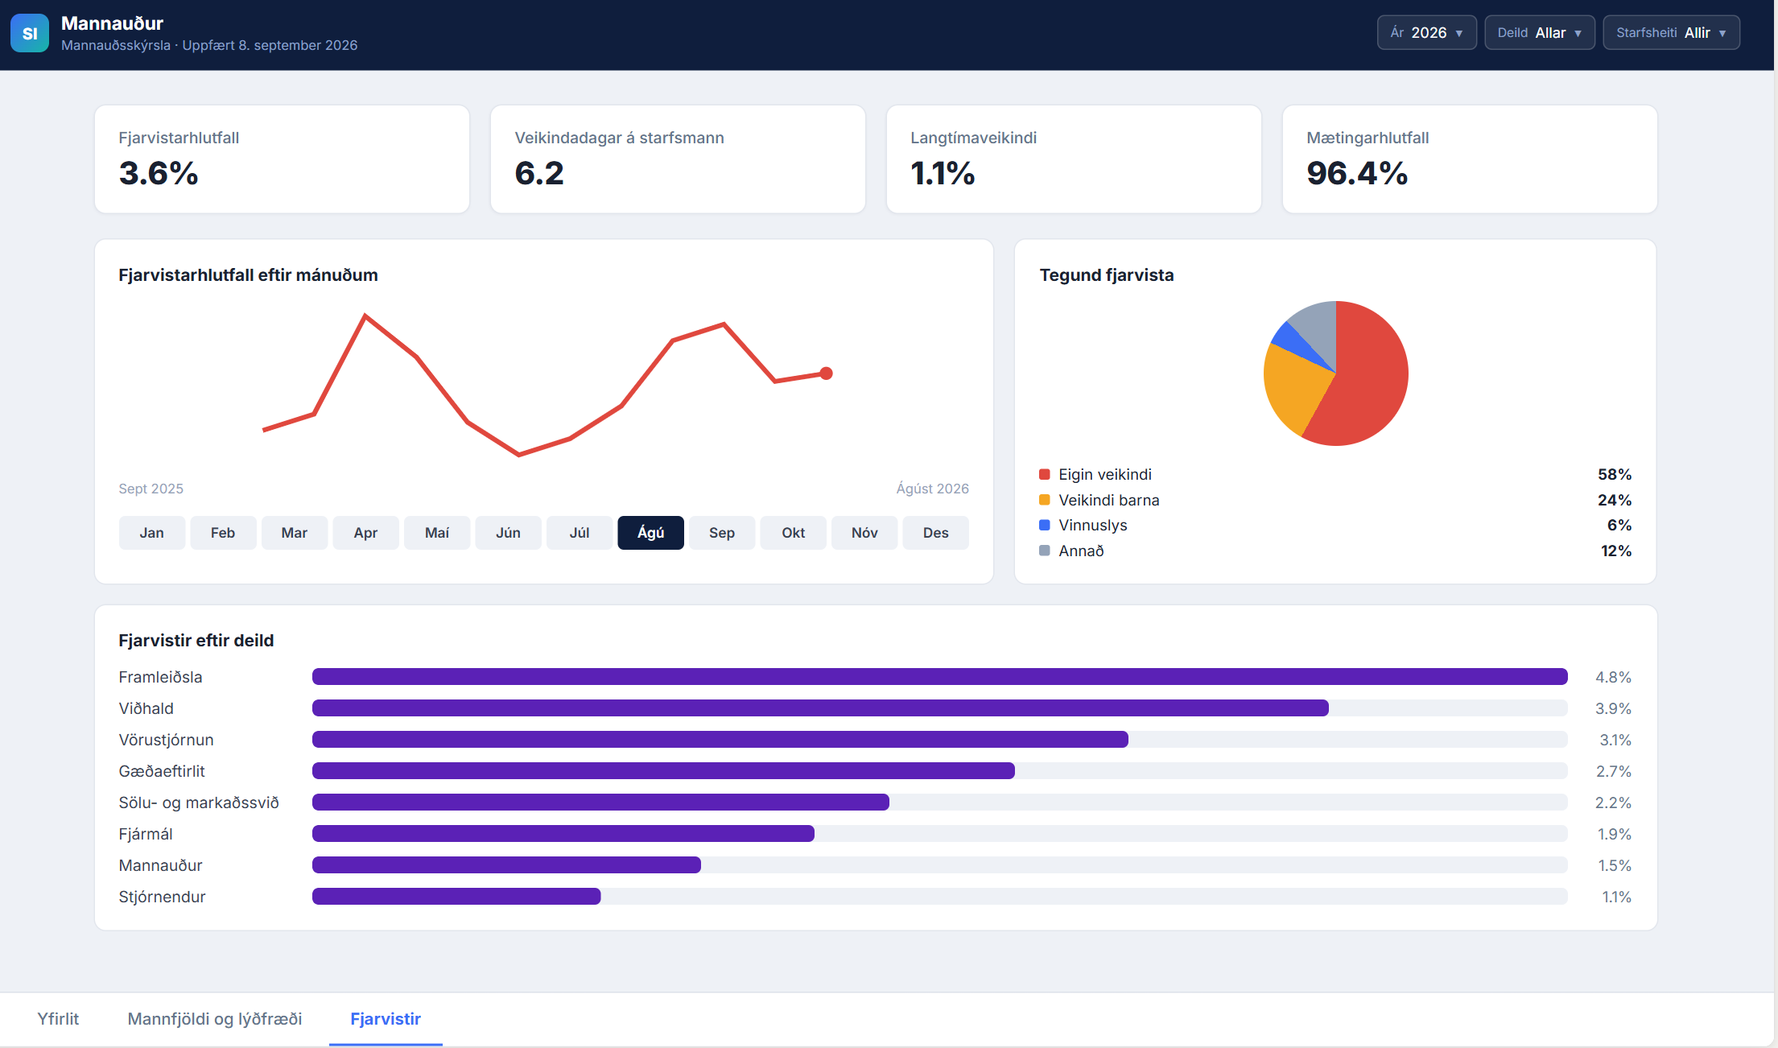Click the red Eigin veikindi legend swatch

[1045, 475]
